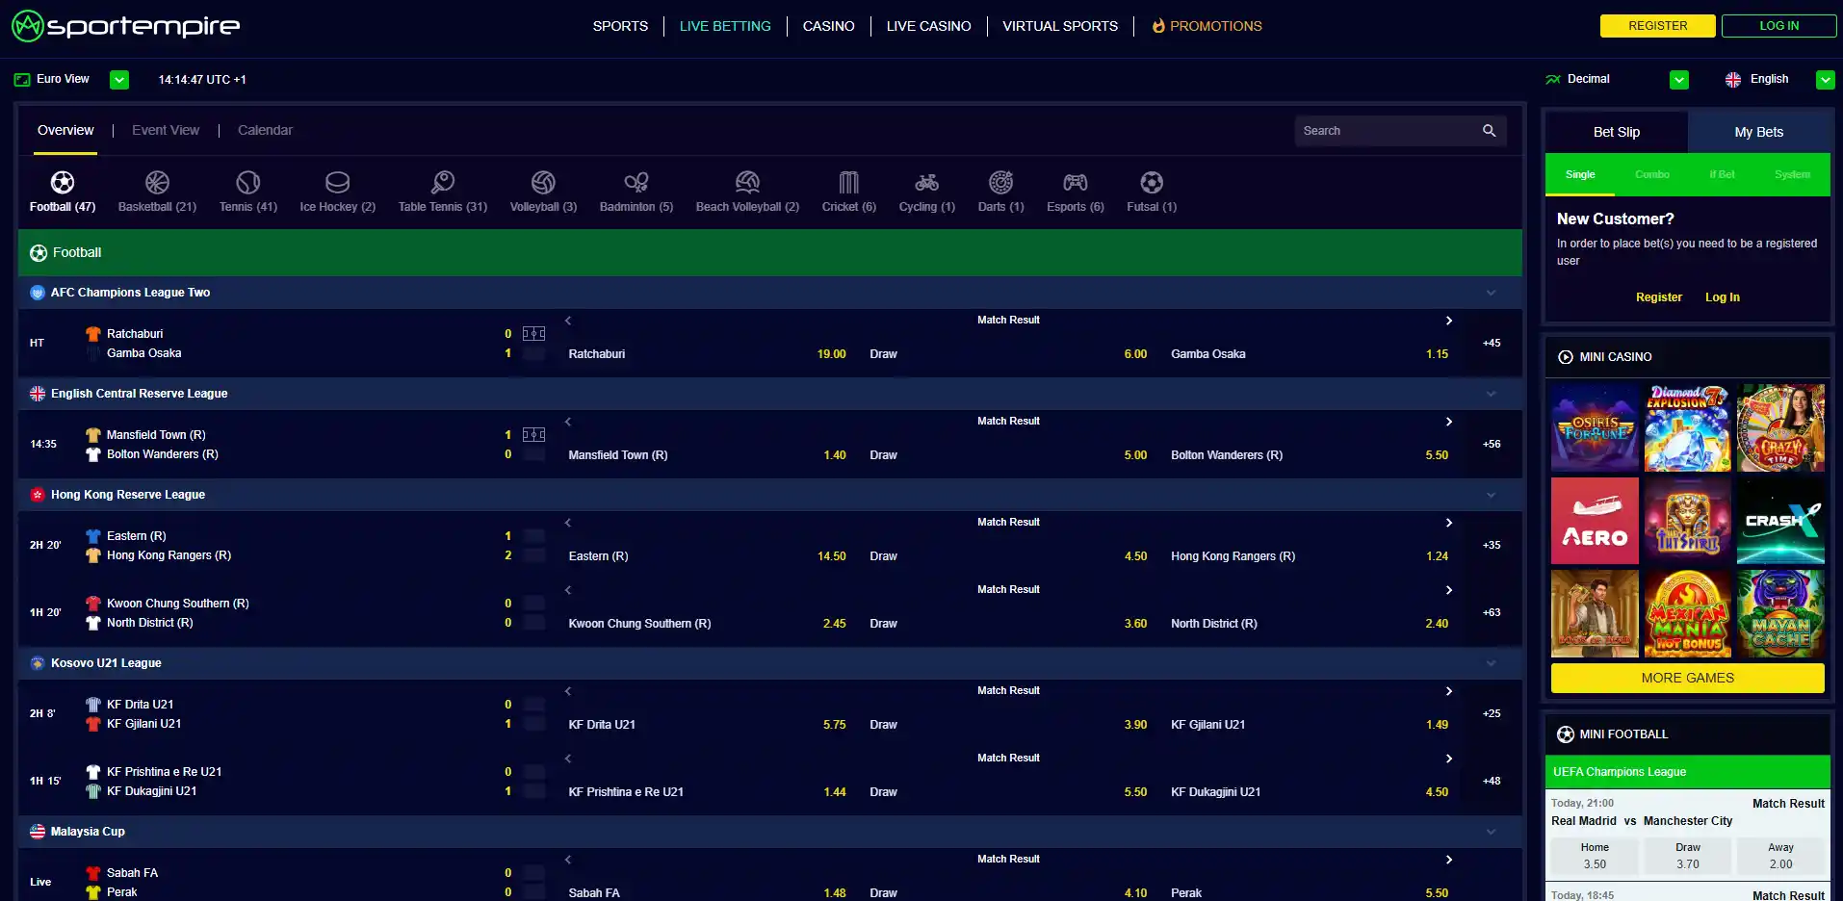Switch to the My Bets tab
1843x901 pixels.
click(1759, 133)
